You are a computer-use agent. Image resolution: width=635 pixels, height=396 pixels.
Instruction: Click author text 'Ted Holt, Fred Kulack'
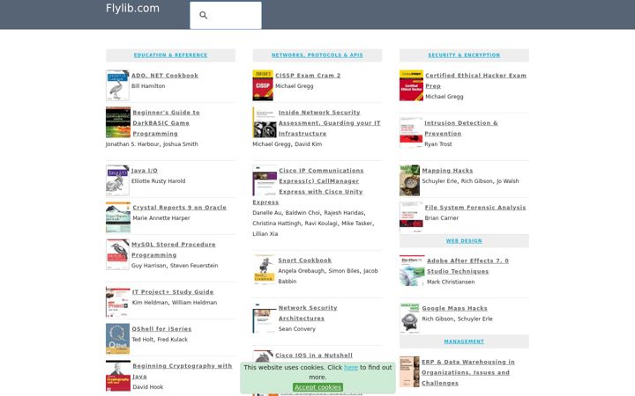[x=160, y=340]
